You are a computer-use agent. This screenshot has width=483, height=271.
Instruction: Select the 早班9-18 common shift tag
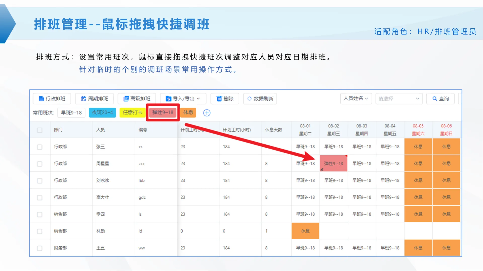pyautogui.click(x=71, y=113)
